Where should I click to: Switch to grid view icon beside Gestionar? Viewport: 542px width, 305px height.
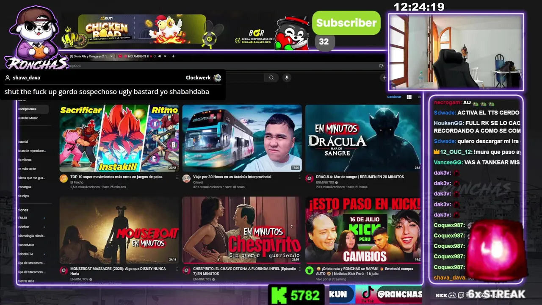(409, 97)
